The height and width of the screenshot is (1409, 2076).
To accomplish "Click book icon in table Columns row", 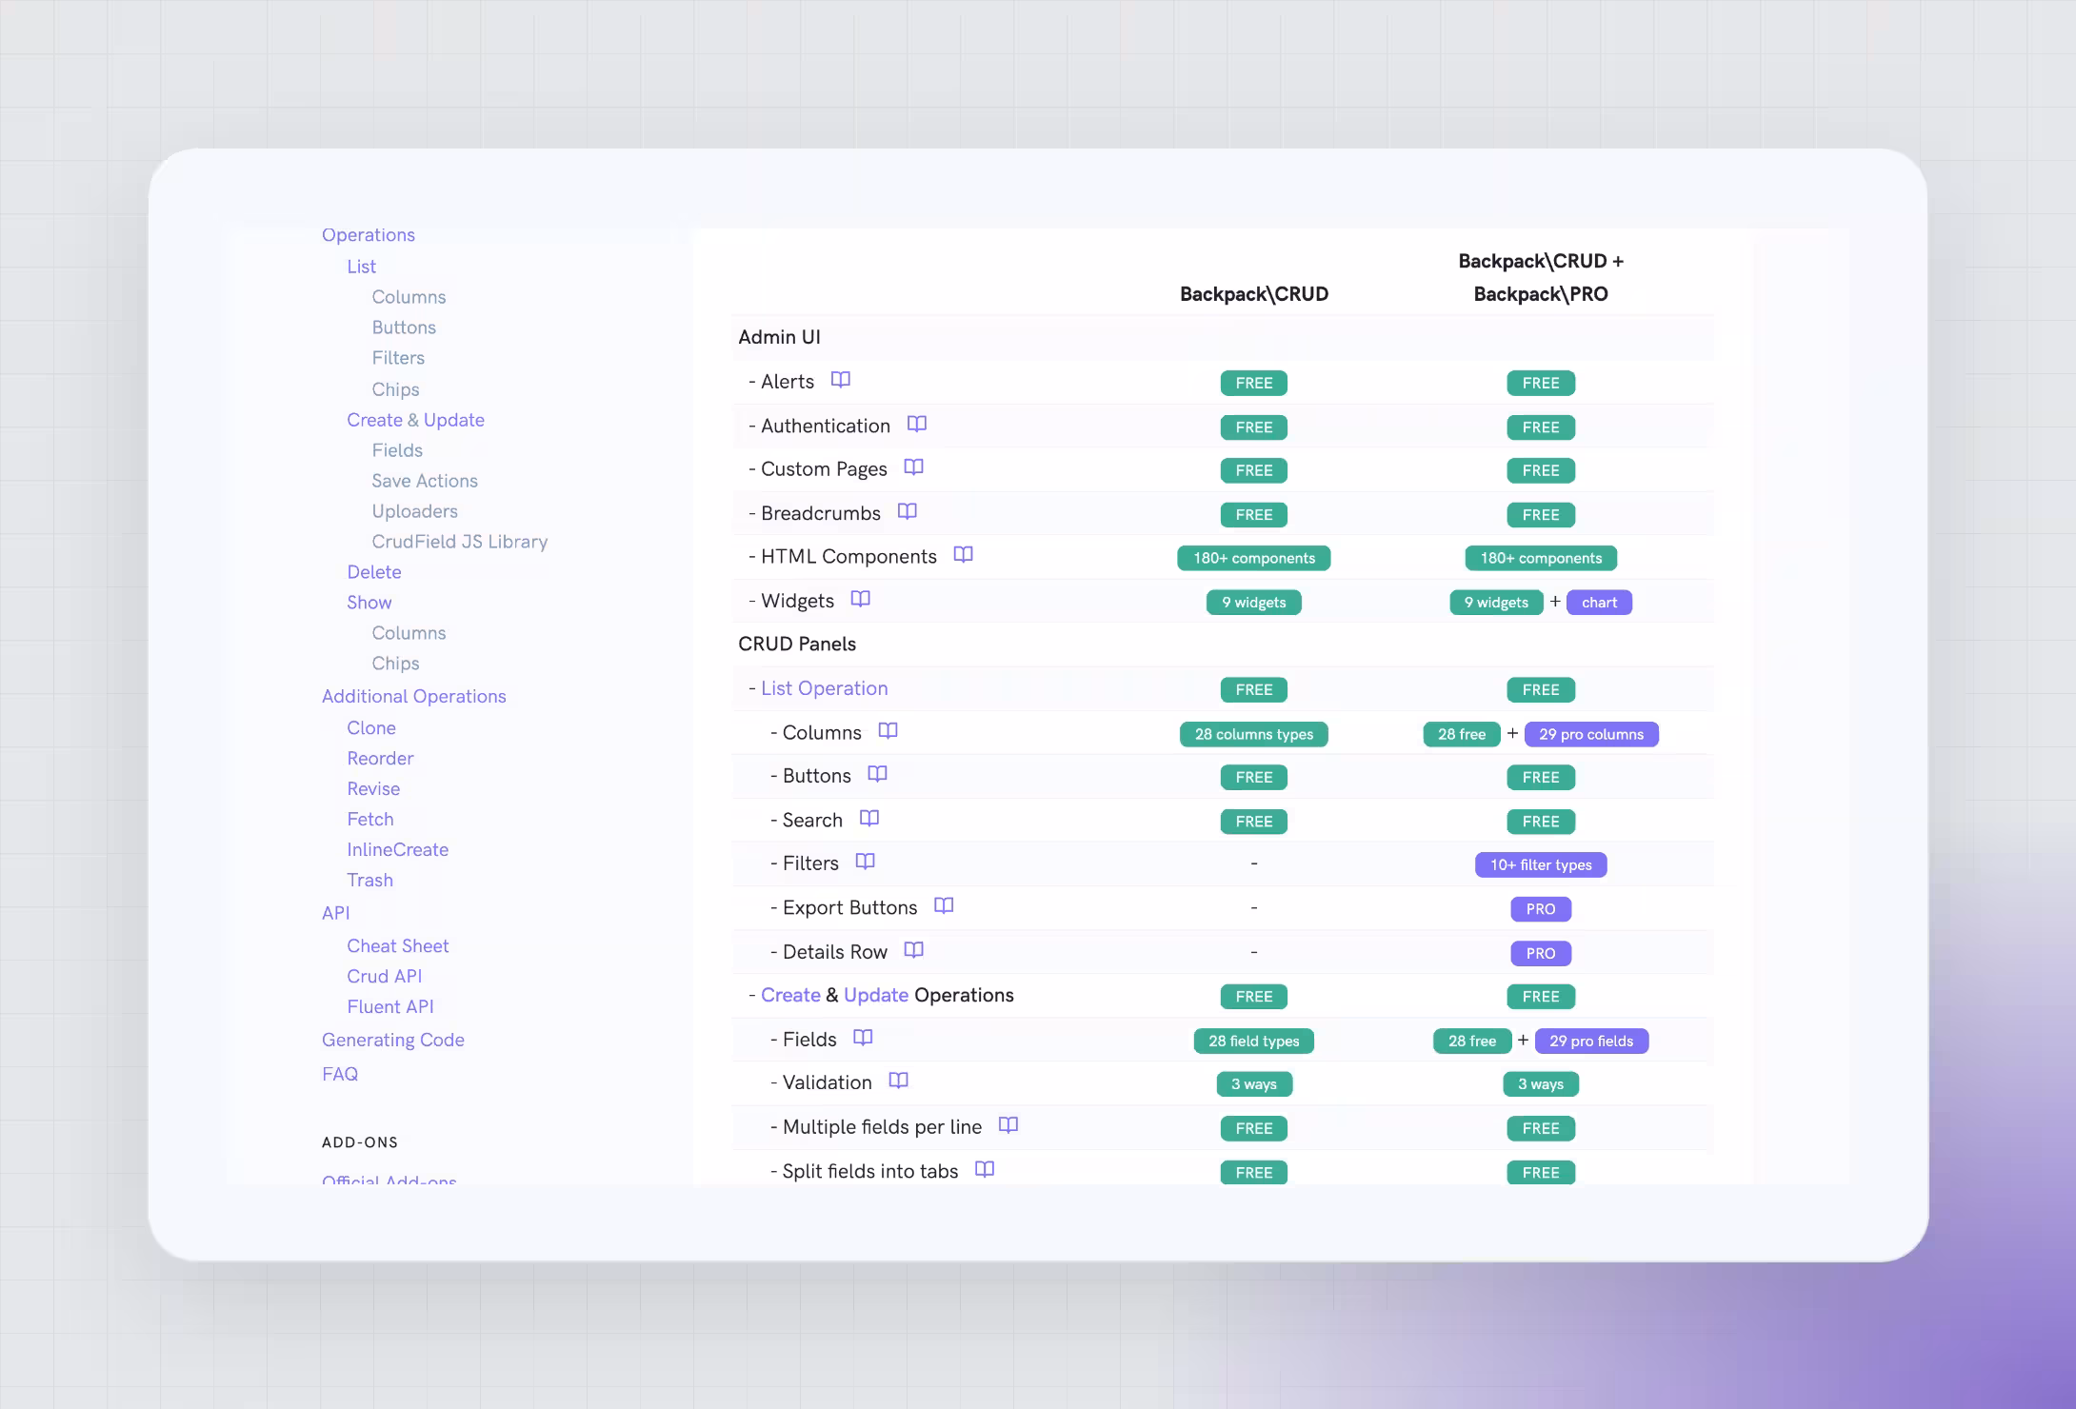I will coord(888,731).
